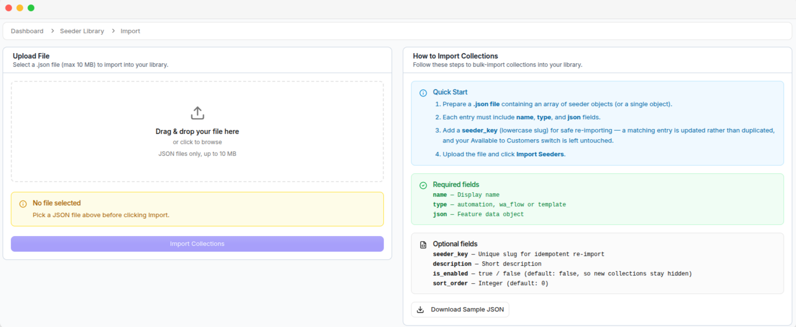Image resolution: width=796 pixels, height=327 pixels.
Task: Click 'seeder_key — Unique slug' line
Action: point(518,254)
